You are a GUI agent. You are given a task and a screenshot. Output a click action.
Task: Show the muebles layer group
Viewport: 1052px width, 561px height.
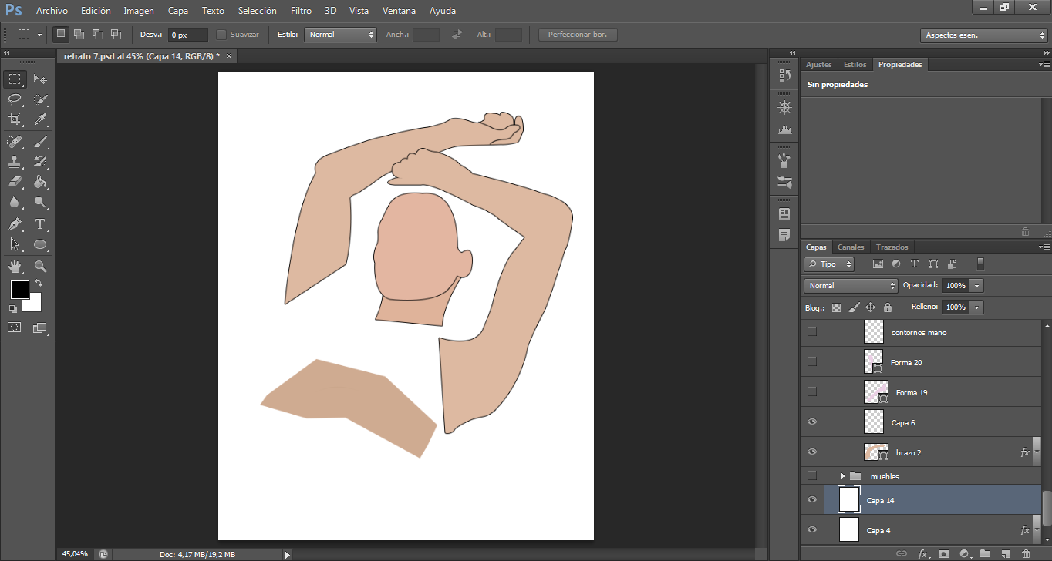811,475
